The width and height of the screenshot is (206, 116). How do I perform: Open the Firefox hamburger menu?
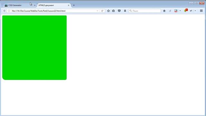[x=201, y=11]
